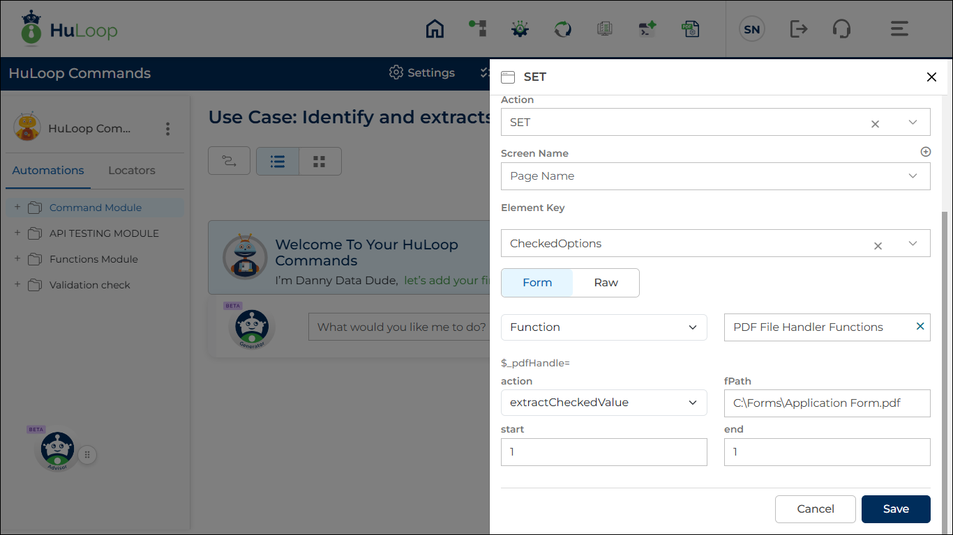Click the fPath input field
953x535 pixels.
[x=827, y=403]
